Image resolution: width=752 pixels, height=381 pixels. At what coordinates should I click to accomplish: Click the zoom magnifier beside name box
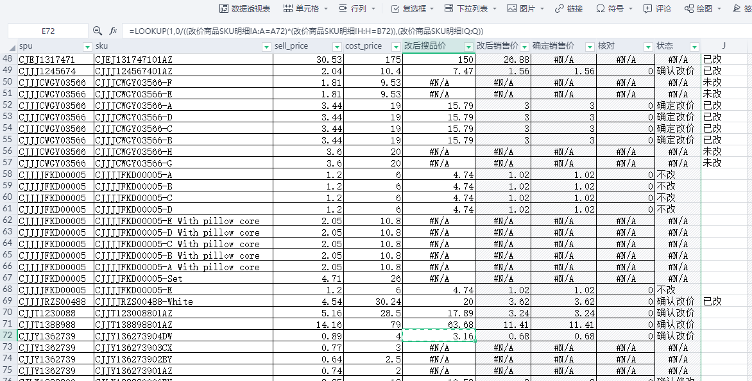click(x=98, y=31)
